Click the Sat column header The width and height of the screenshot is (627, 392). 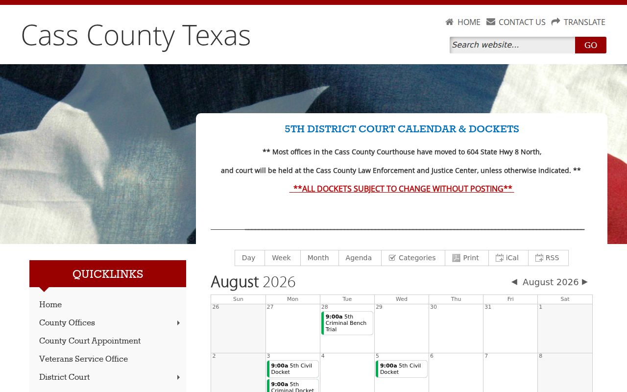(x=565, y=299)
